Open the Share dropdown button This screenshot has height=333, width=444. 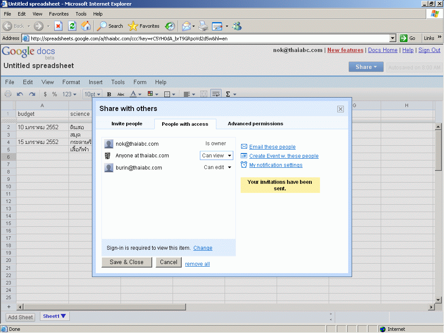(366, 67)
